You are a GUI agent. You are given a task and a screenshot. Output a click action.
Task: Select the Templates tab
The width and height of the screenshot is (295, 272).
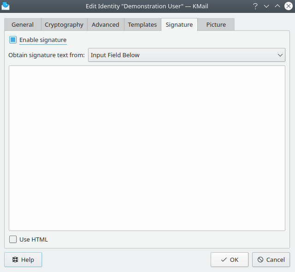point(142,25)
